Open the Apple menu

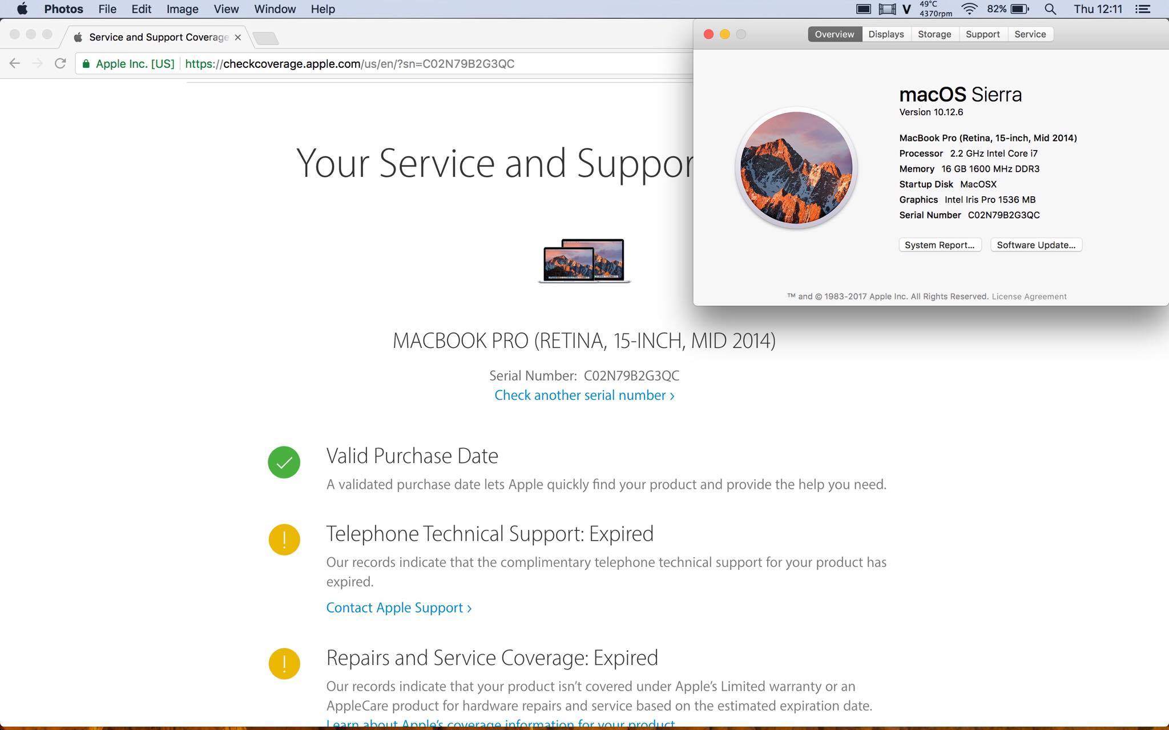[22, 9]
